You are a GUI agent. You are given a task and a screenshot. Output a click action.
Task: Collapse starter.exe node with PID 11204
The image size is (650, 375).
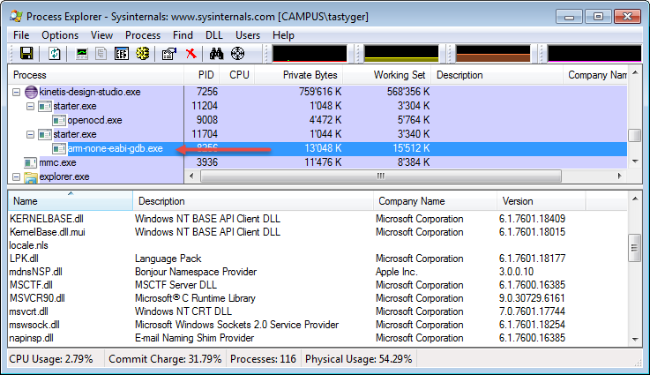click(30, 106)
